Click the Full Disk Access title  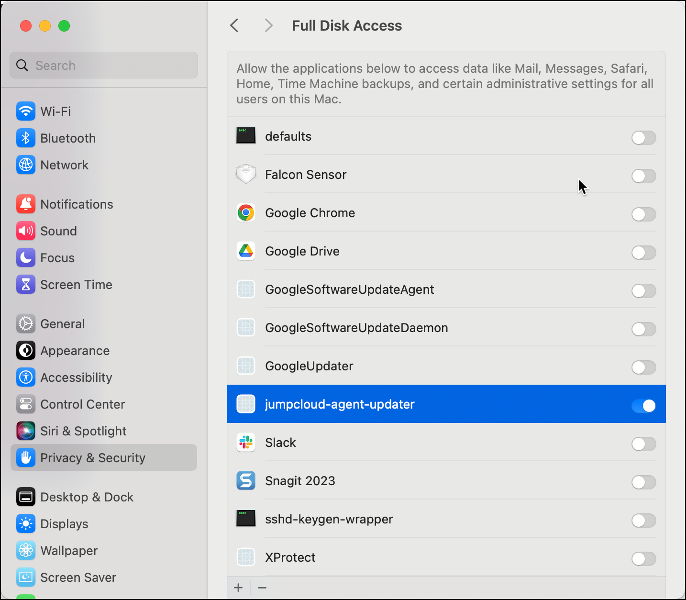(347, 25)
